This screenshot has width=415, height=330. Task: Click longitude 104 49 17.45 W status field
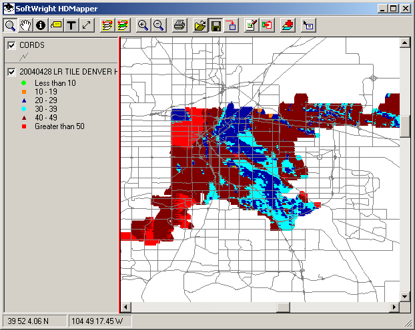(x=100, y=321)
